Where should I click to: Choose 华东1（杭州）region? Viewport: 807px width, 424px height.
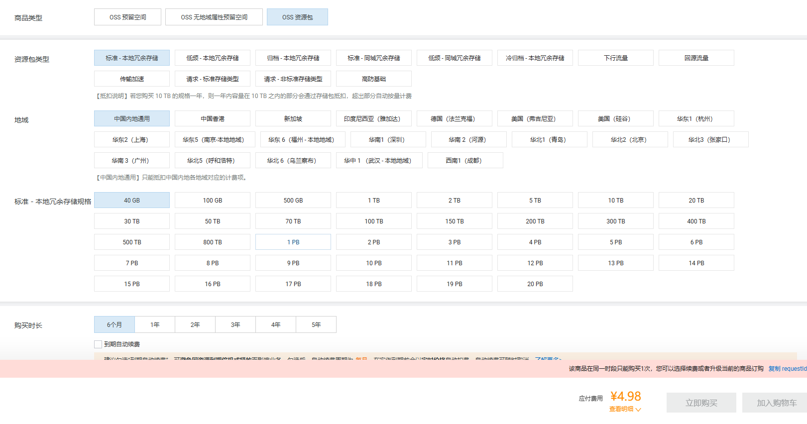pyautogui.click(x=696, y=119)
